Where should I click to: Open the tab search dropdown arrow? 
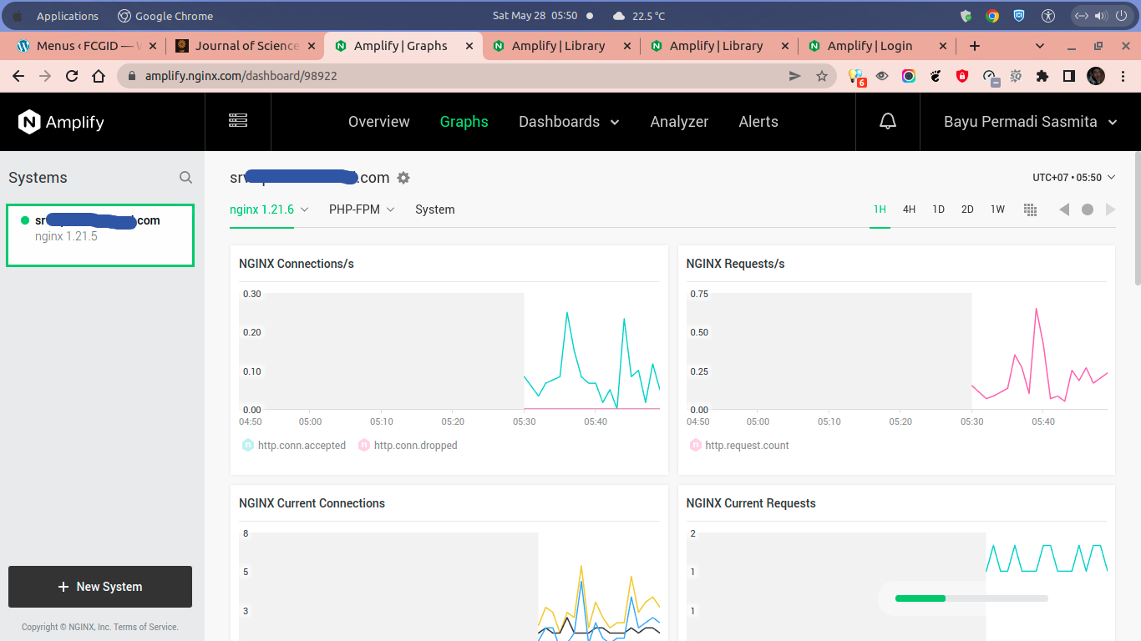[x=1040, y=46]
